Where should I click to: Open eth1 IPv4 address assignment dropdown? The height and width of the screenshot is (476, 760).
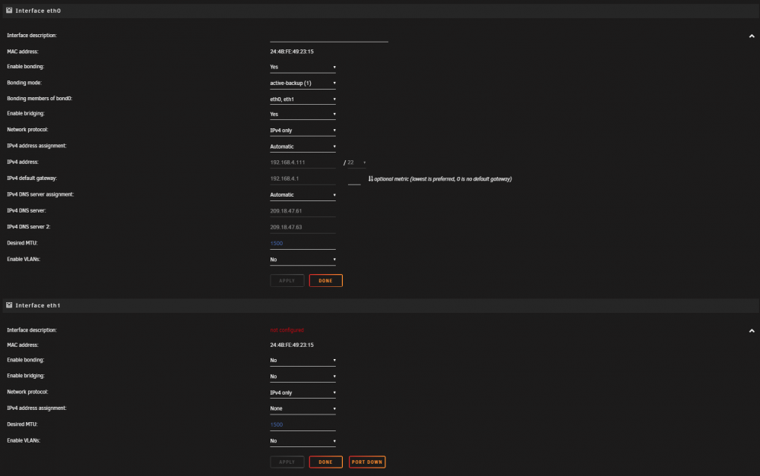pos(303,408)
